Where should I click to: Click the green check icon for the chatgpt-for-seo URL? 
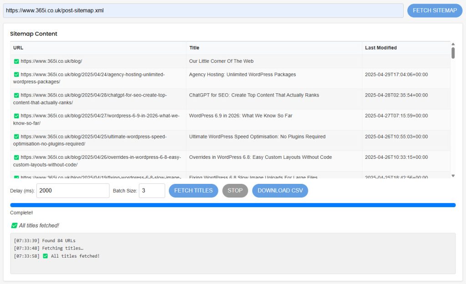tap(16, 96)
